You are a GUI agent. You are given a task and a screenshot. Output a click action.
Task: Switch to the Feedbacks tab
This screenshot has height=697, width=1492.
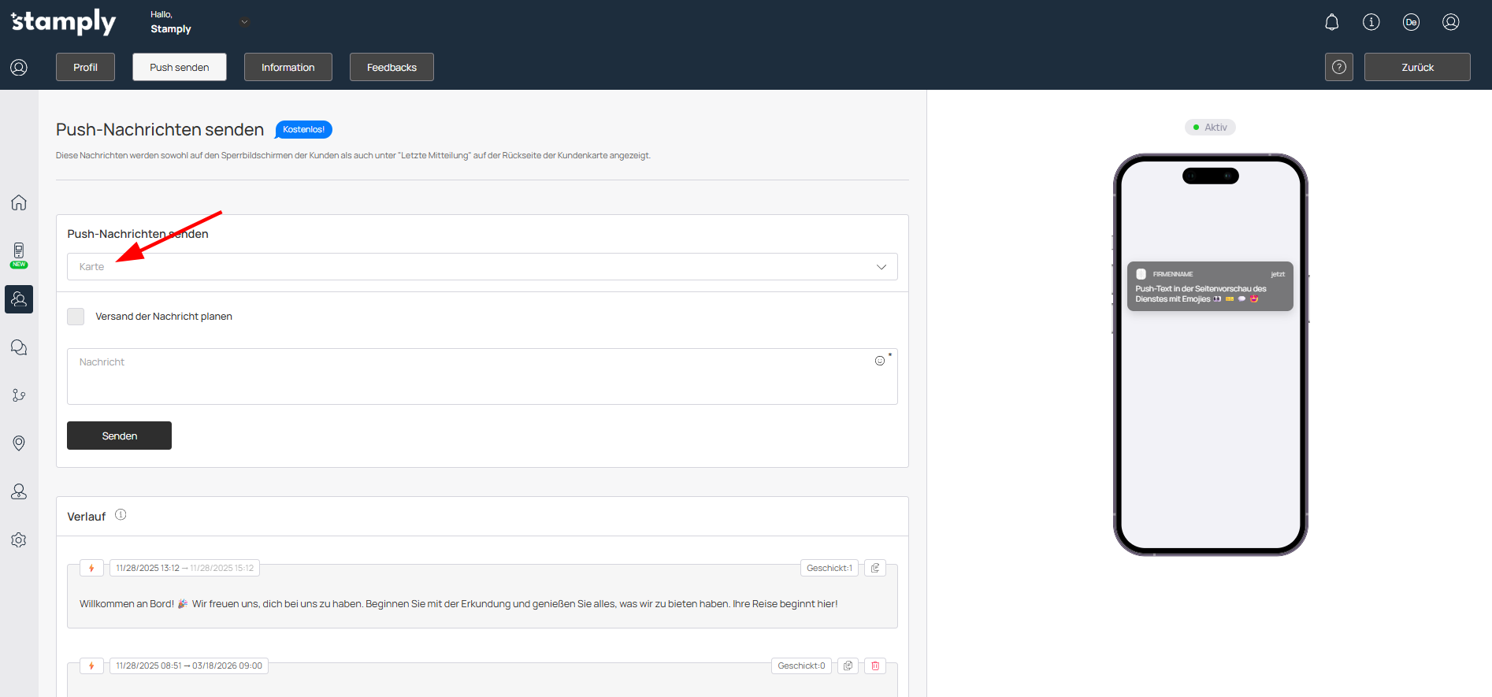(x=392, y=67)
